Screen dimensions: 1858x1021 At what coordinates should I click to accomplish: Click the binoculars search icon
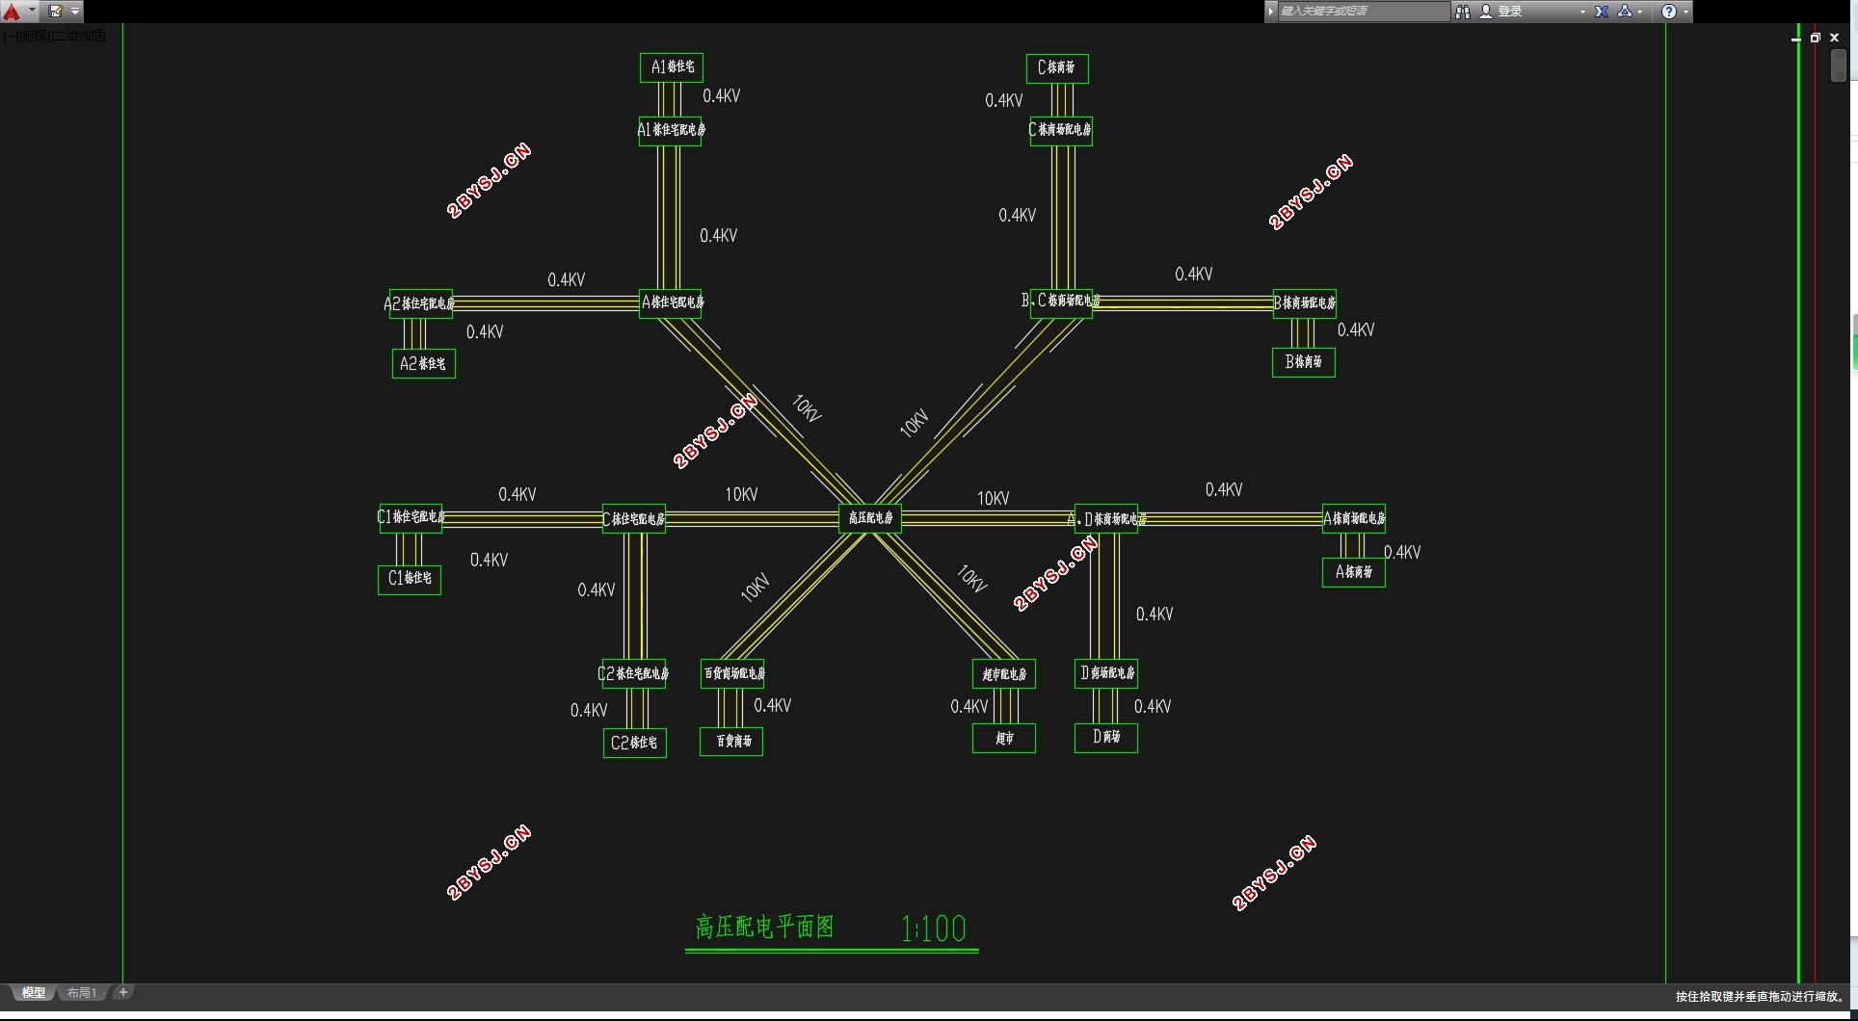(x=1463, y=12)
